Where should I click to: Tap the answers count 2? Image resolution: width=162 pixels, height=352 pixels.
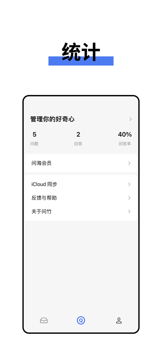pyautogui.click(x=78, y=134)
